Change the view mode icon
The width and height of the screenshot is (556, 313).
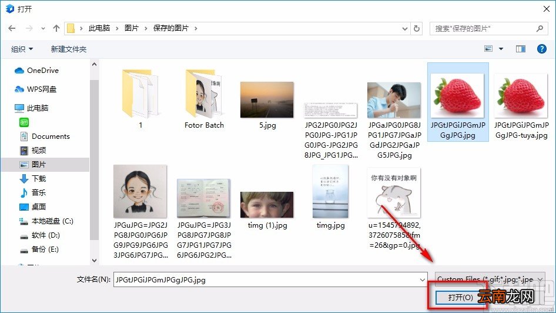point(488,49)
